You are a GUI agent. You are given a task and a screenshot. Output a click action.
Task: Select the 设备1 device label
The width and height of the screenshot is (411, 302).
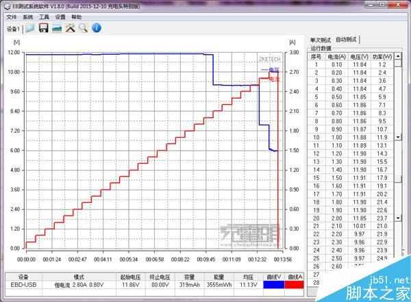[x=13, y=29]
